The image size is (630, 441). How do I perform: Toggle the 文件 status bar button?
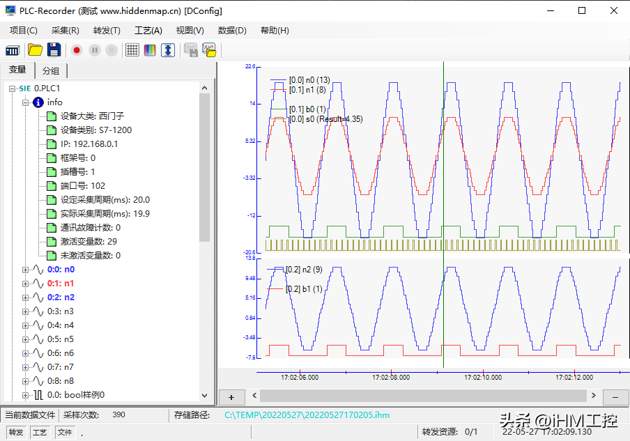point(64,433)
